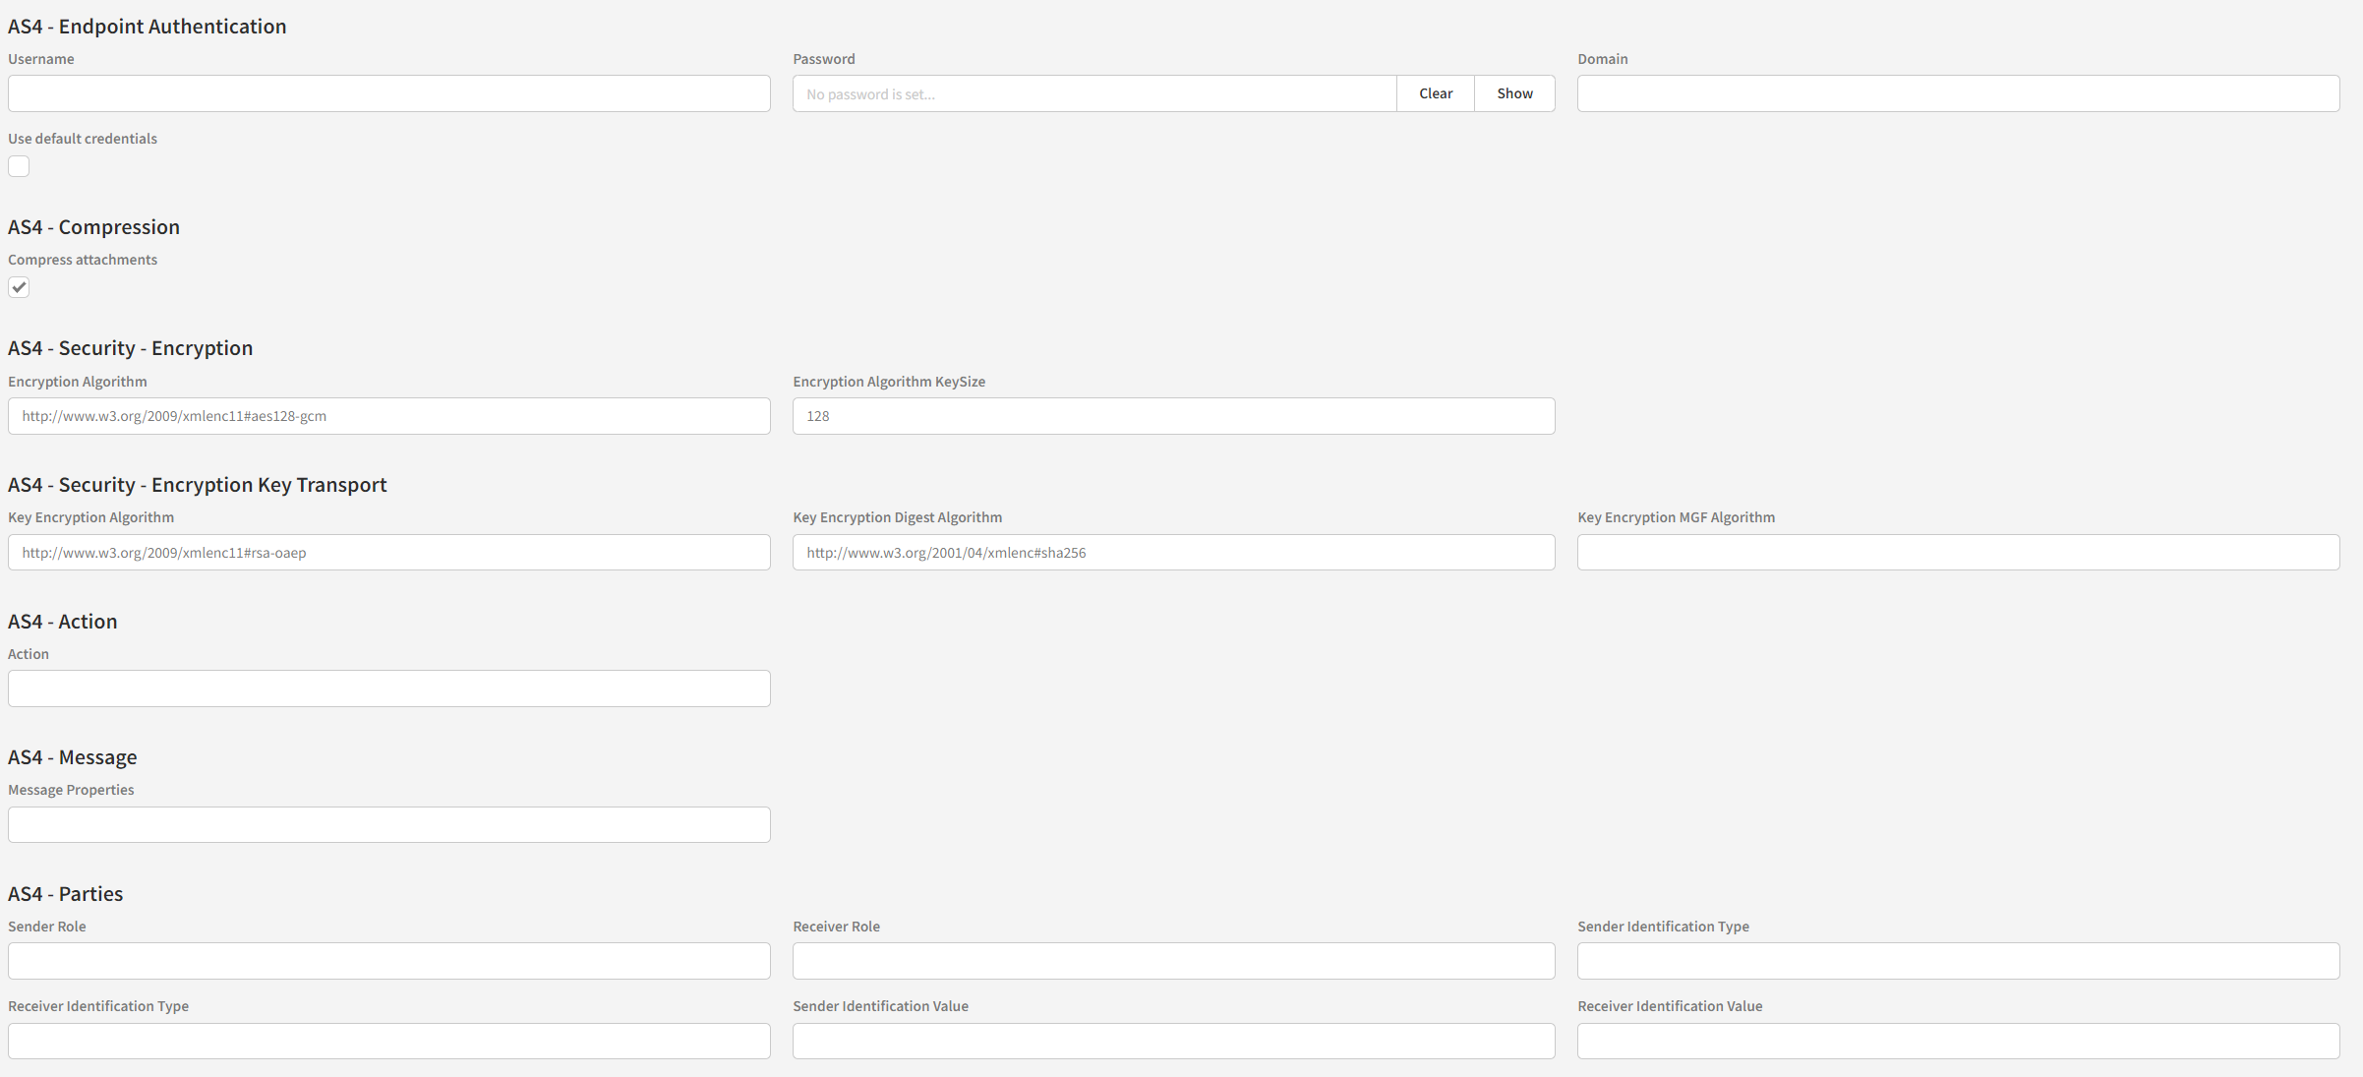
Task: Click the Encryption Algorithm KeySize field
Action: coord(1173,416)
